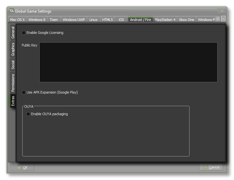Go to the Windows UWP tab
Screen dimensions: 234x180
74,20
